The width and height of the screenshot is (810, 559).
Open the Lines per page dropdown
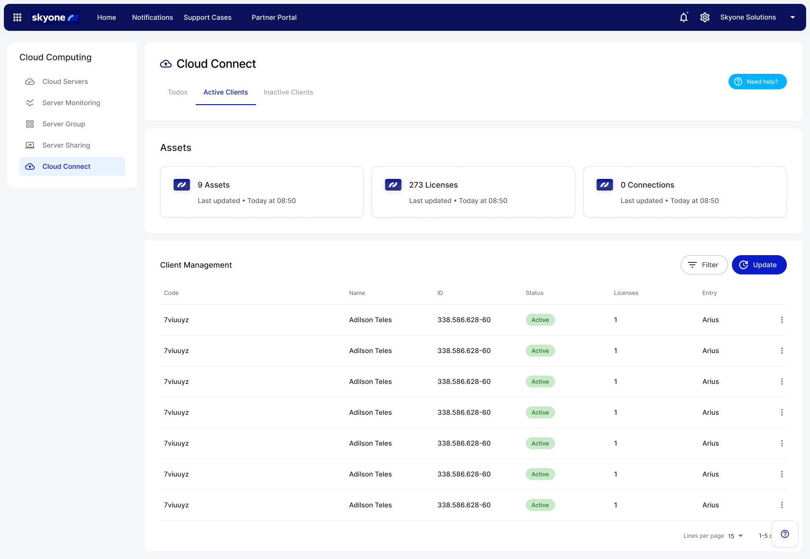click(736, 536)
